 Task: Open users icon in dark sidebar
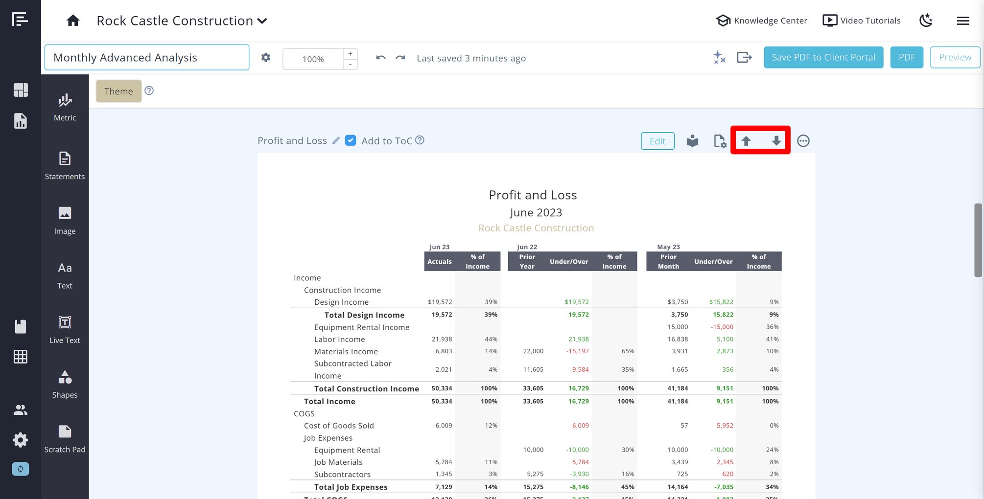[21, 410]
